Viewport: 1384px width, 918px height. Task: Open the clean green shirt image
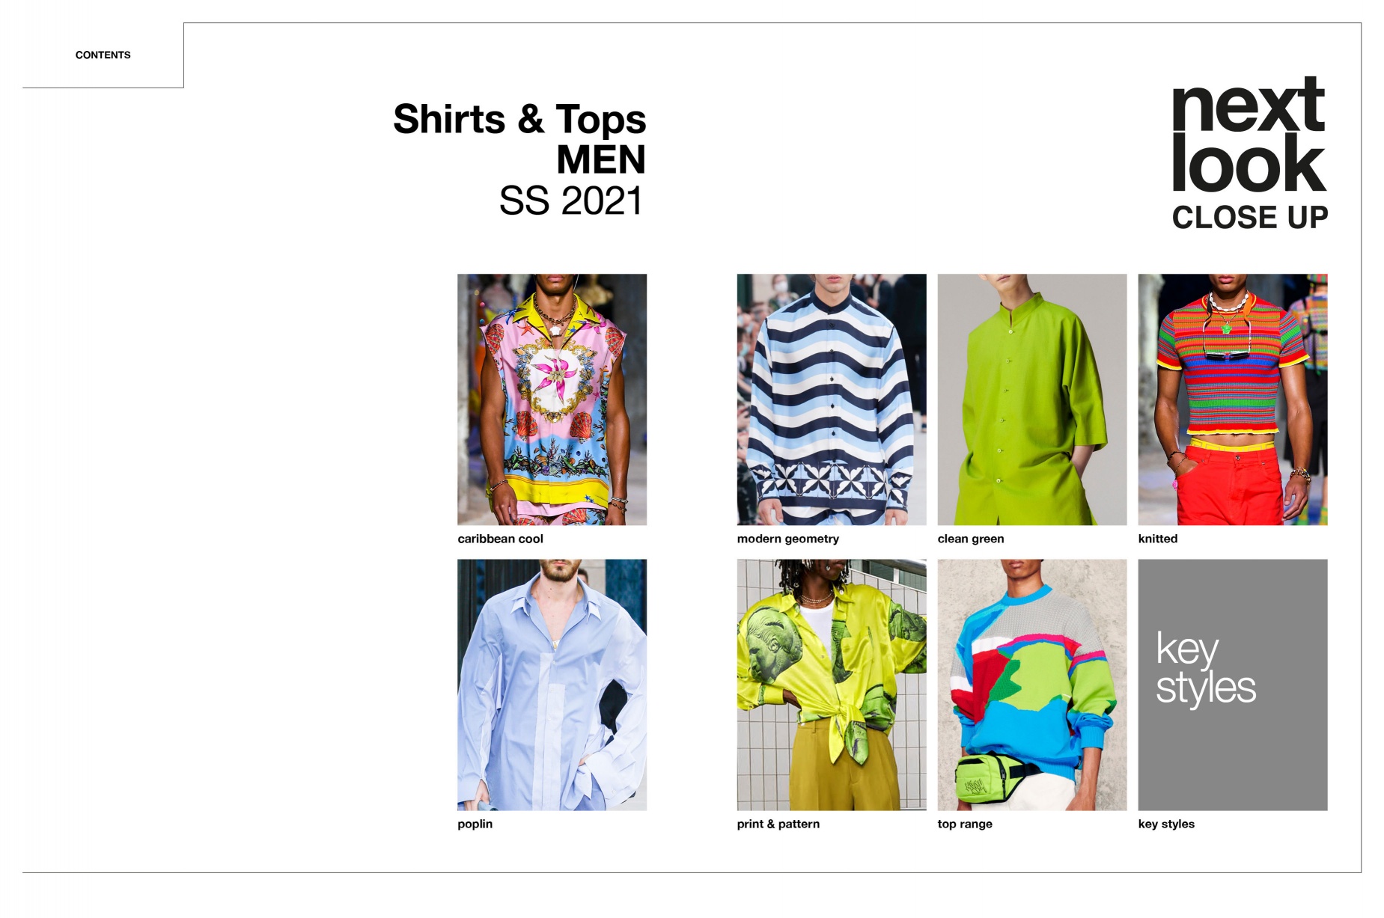(x=1031, y=400)
